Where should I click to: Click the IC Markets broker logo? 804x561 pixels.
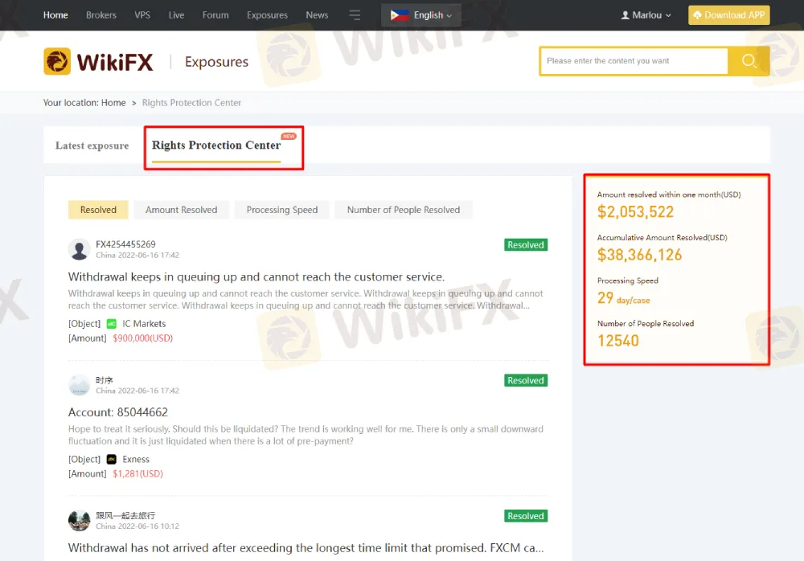[111, 324]
